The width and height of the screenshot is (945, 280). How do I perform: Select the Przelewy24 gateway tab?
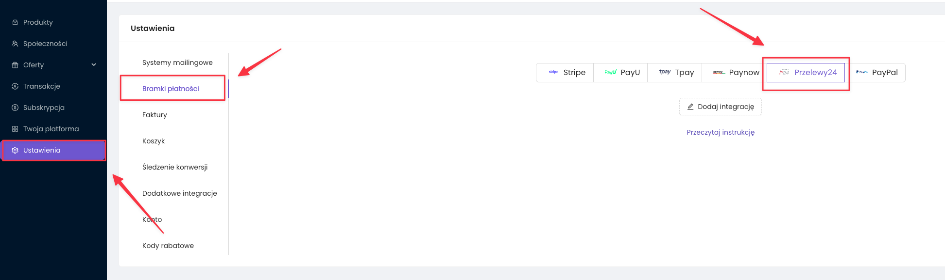click(807, 73)
